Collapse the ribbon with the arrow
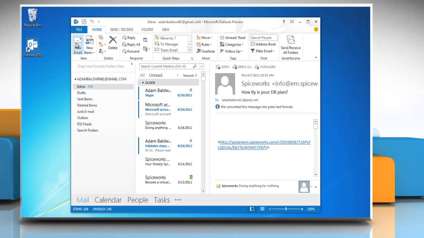The width and height of the screenshot is (424, 238). (316, 58)
